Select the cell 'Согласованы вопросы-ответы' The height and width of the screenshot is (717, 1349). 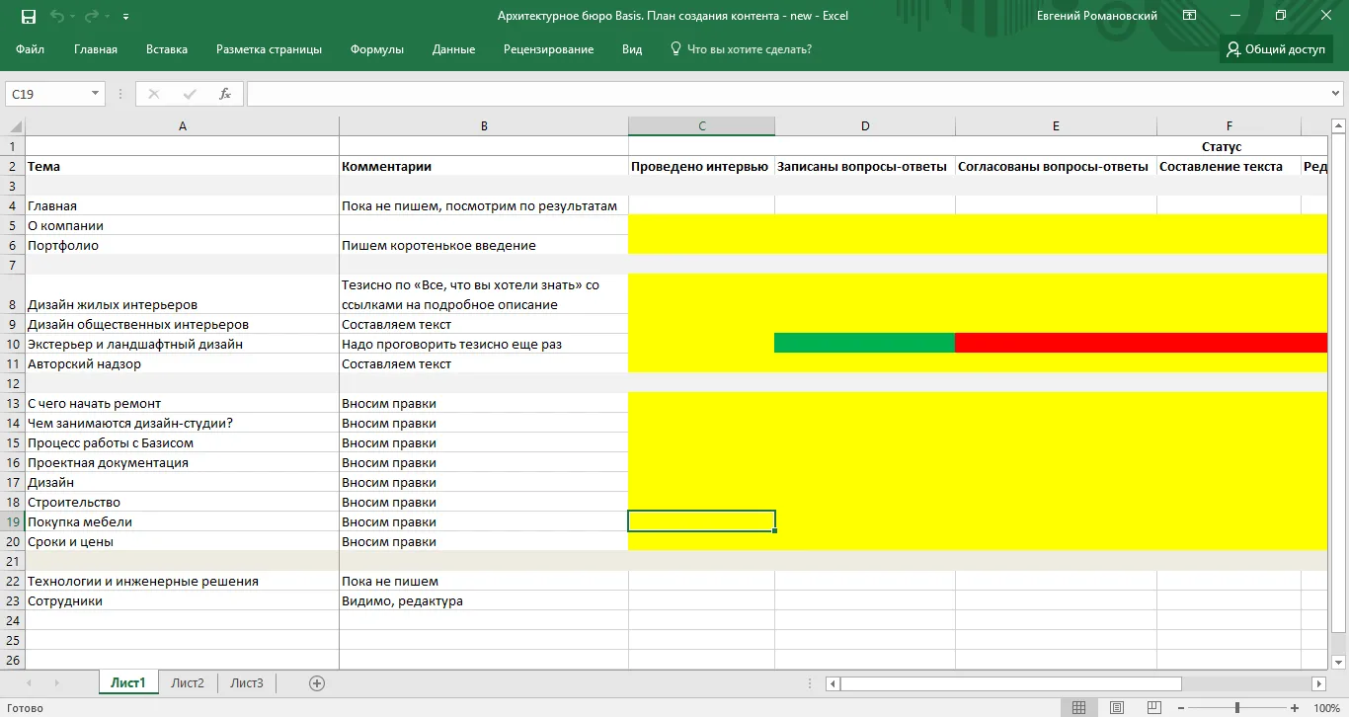click(x=1056, y=166)
